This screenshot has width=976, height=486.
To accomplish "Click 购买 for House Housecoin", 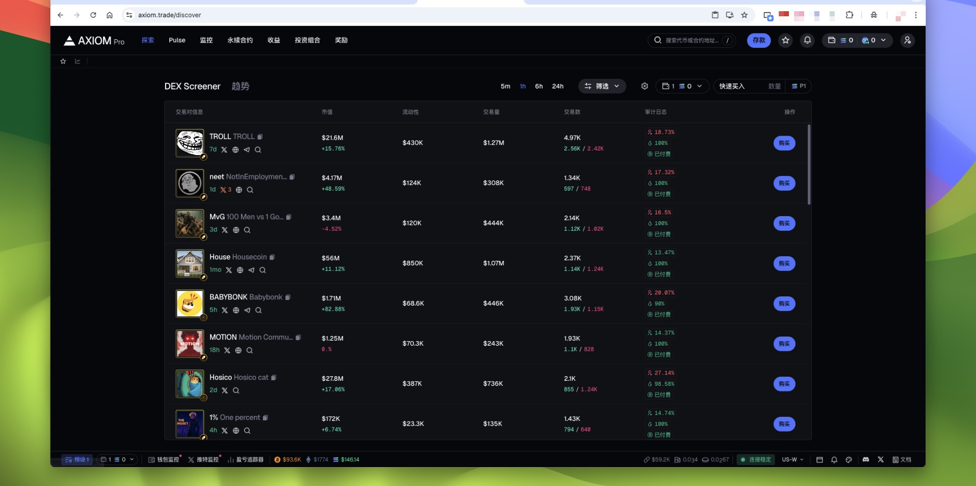I will 784,264.
